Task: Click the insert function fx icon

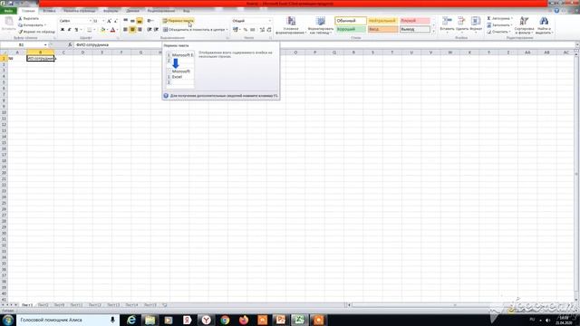Action: tap(70, 44)
